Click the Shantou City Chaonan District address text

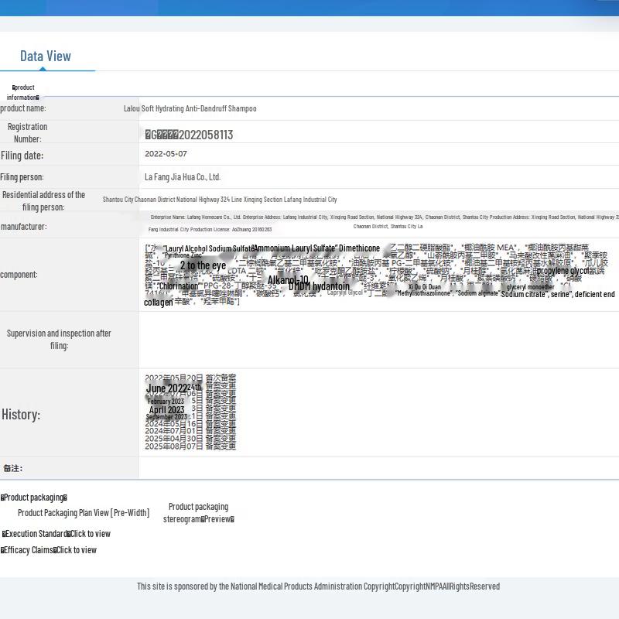tap(220, 200)
